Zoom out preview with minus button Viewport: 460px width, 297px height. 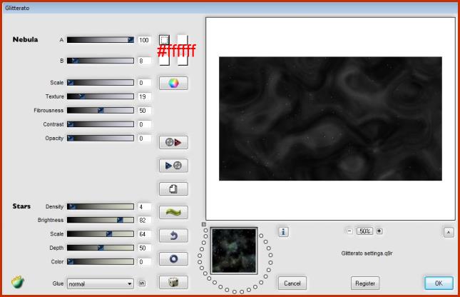(x=349, y=231)
